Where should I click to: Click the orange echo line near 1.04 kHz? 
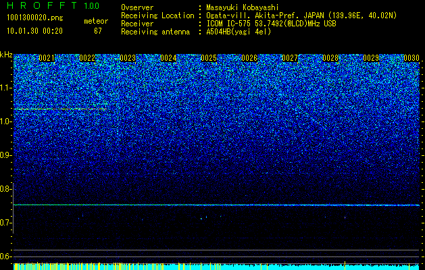coord(61,109)
